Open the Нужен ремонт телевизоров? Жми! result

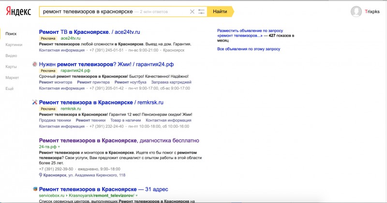(106, 64)
